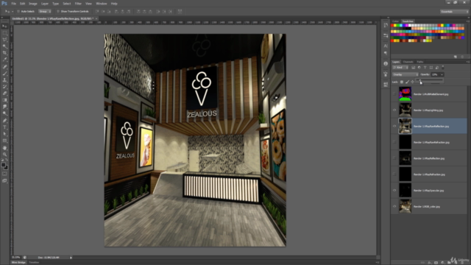Viewport: 471px width, 265px height.
Task: Open the layer filter Kind dropdown
Action: point(400,68)
